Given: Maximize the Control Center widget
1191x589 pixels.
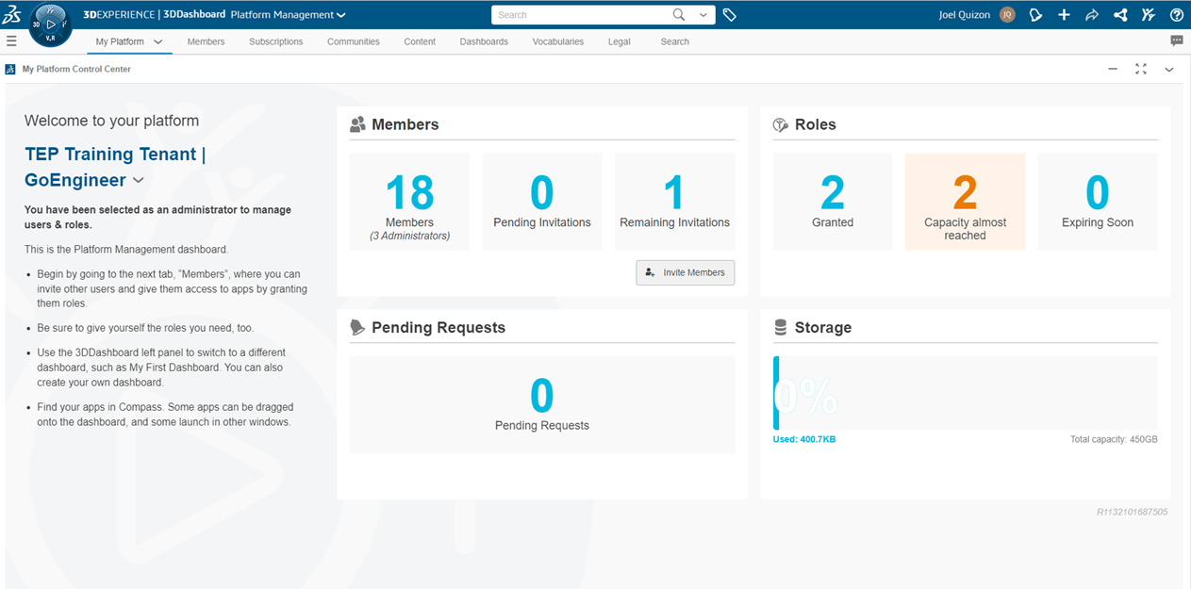Looking at the screenshot, I should (1141, 69).
